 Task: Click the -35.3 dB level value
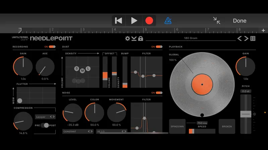pyautogui.click(x=73, y=125)
